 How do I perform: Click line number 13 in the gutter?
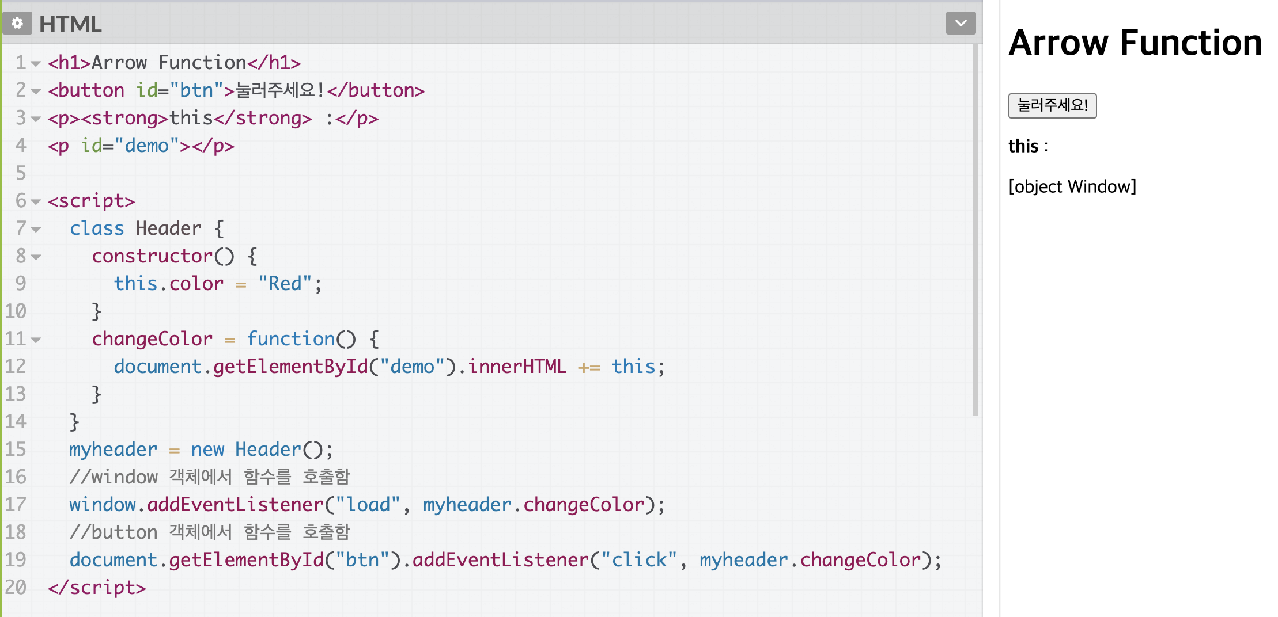tap(16, 394)
